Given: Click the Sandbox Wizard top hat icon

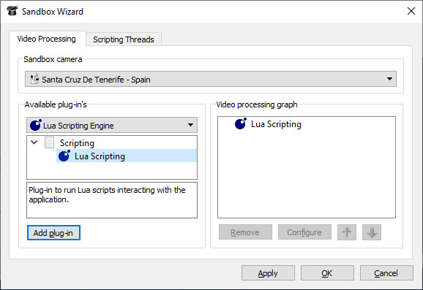Looking at the screenshot, I should tap(12, 11).
